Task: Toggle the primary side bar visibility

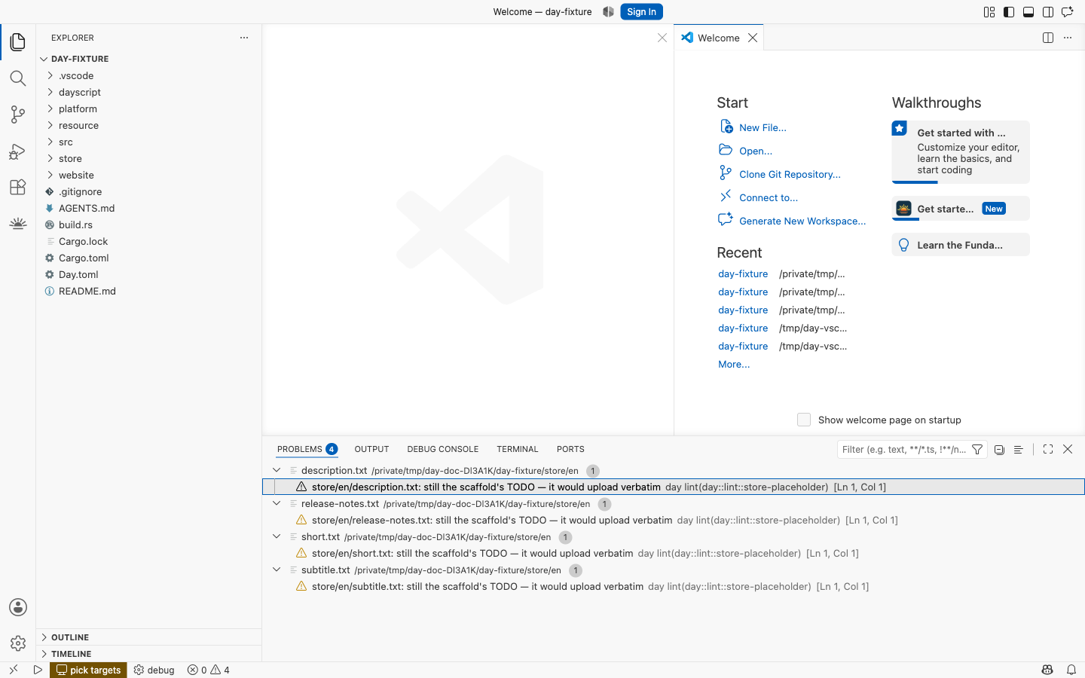Action: coord(1009,12)
